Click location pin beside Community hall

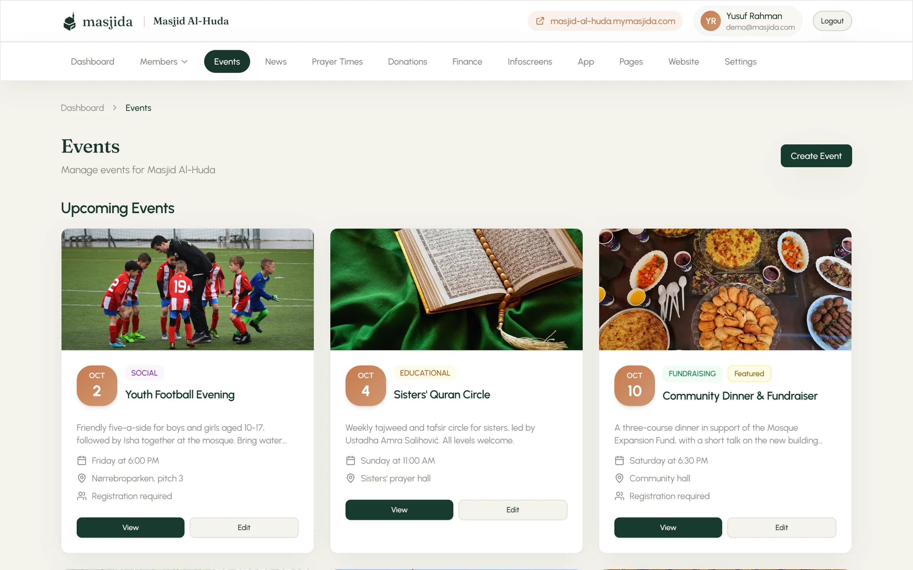[x=619, y=478]
